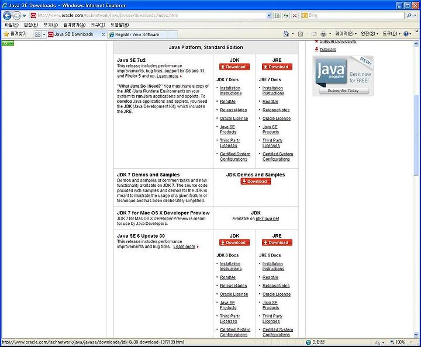Open the 보기(V) menu

point(50,25)
